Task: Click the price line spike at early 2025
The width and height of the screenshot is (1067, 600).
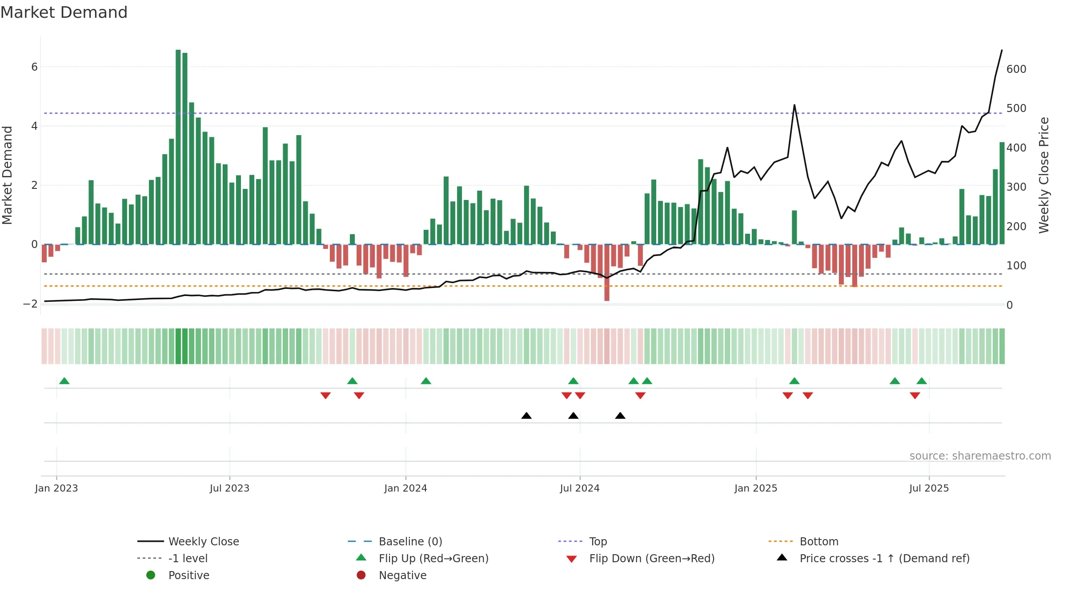Action: (x=794, y=105)
